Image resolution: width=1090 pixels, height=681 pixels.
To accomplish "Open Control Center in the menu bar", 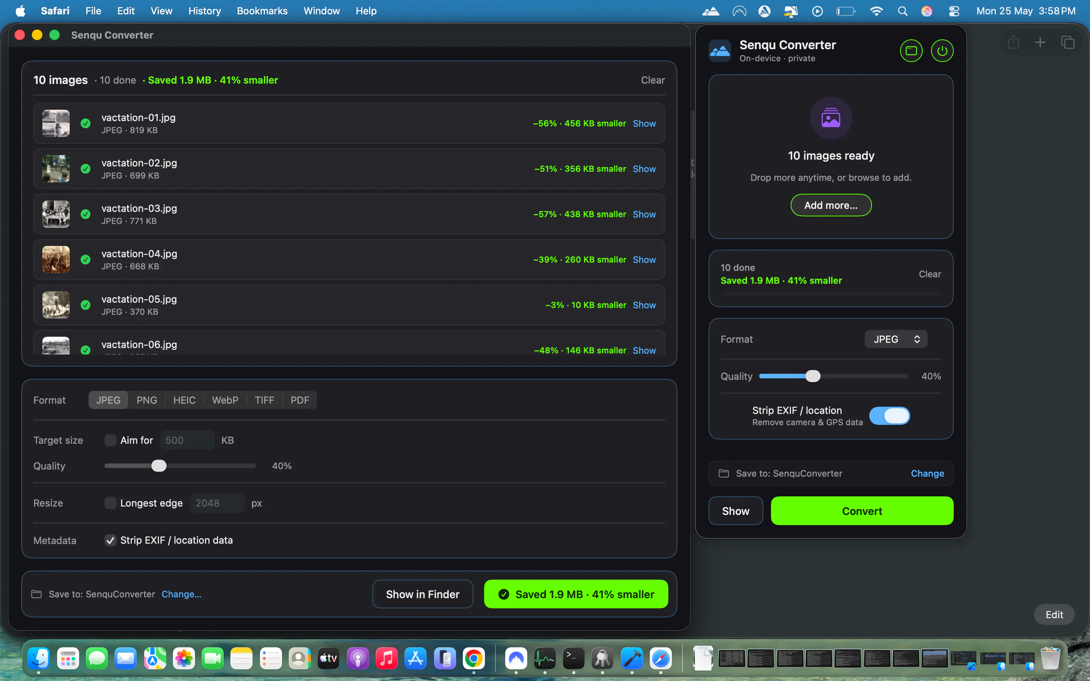I will 954,11.
